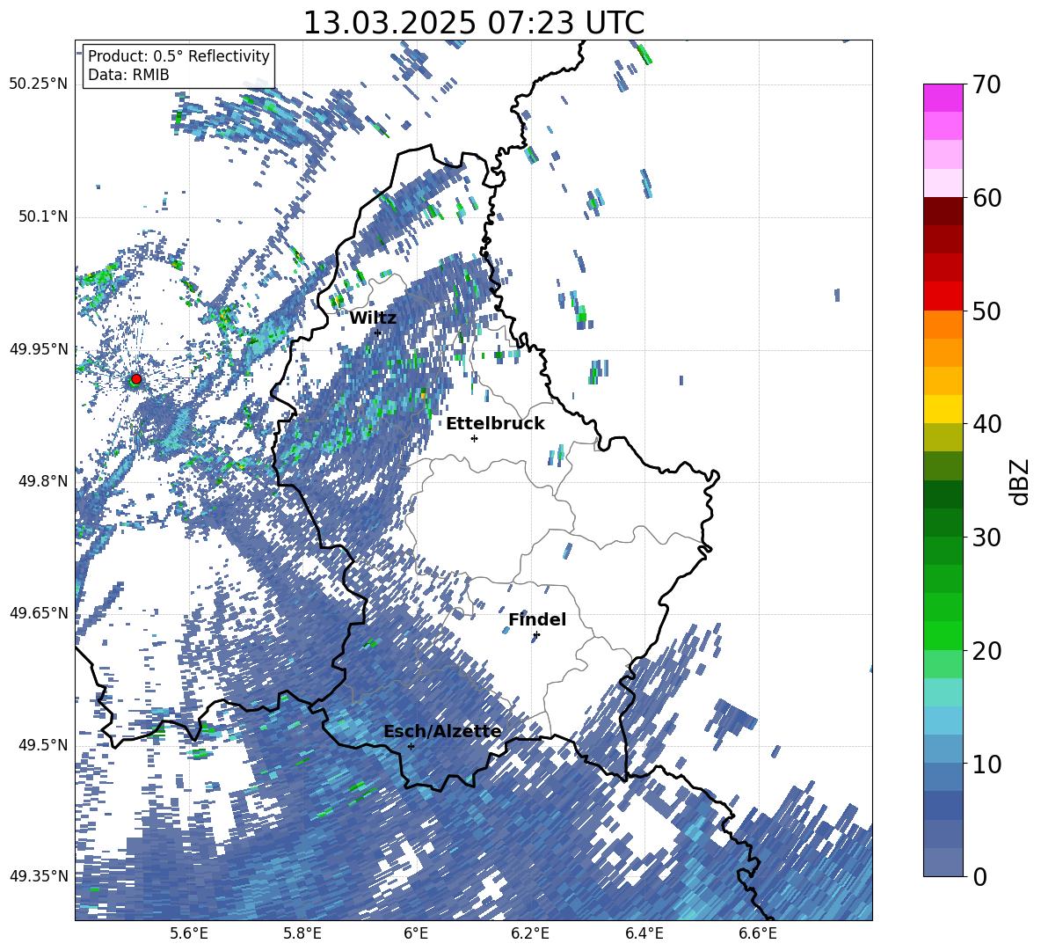Click 'Product: 0.5° Reflectivity' in info box
This screenshot has height=951, width=1041.
click(178, 55)
